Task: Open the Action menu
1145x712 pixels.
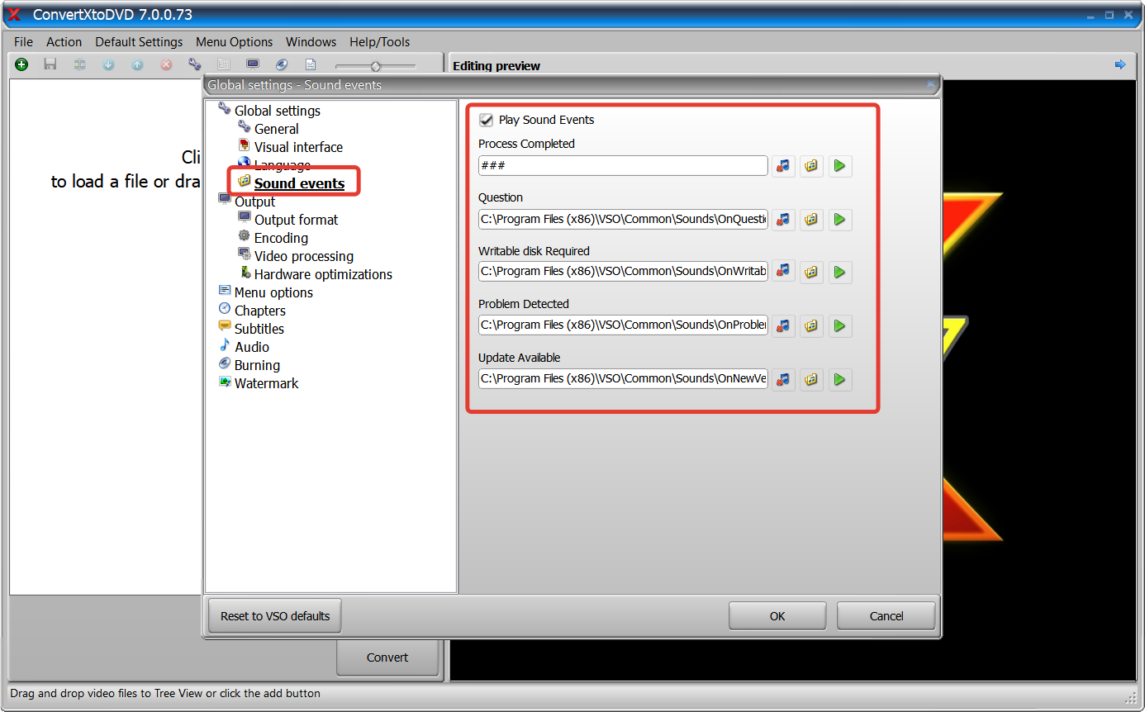Action: [64, 41]
